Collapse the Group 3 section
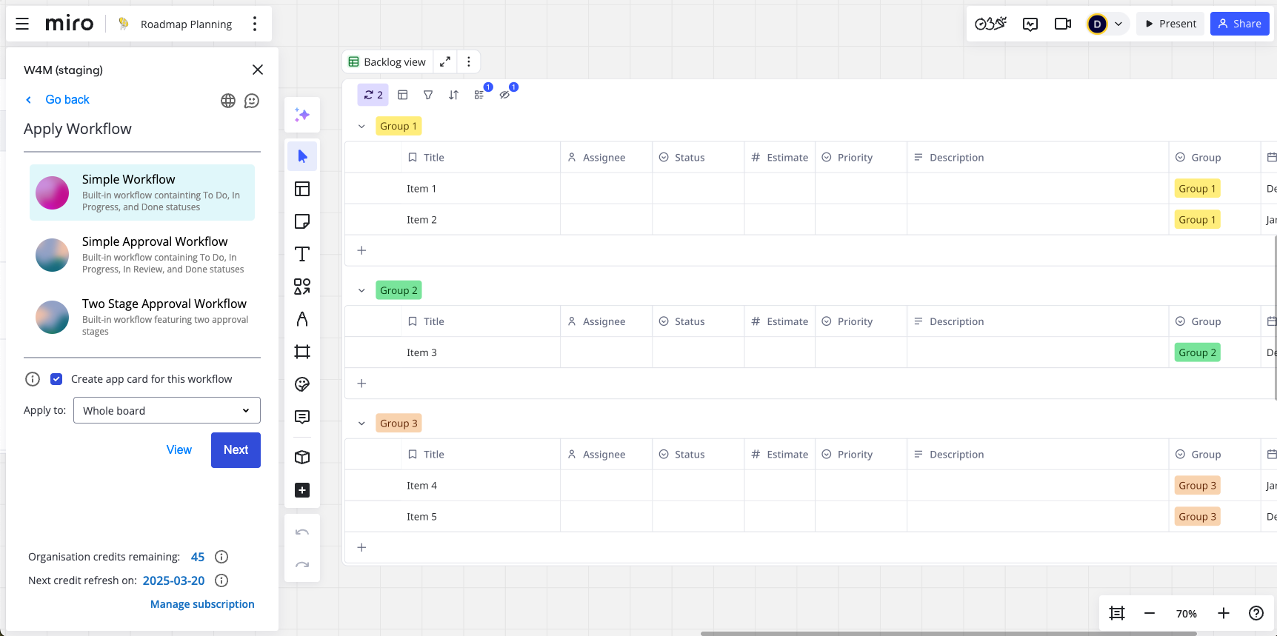The image size is (1277, 636). pyautogui.click(x=361, y=424)
